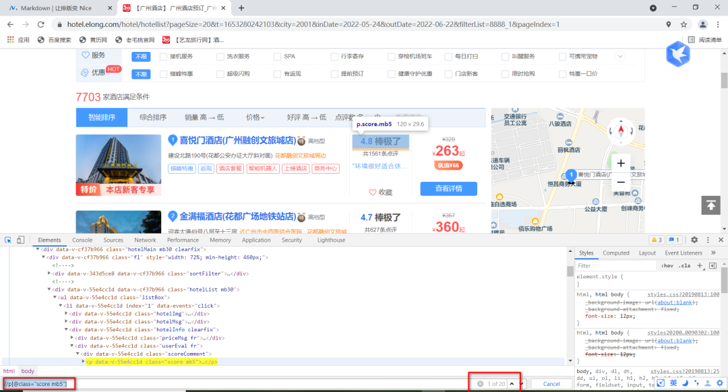Collapse the hotelList mb30 div node

click(49, 290)
